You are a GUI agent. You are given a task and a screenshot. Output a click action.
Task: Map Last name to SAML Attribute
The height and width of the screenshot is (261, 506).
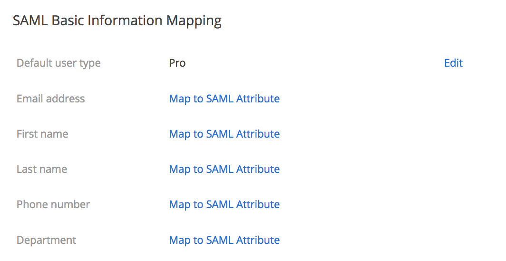[224, 169]
